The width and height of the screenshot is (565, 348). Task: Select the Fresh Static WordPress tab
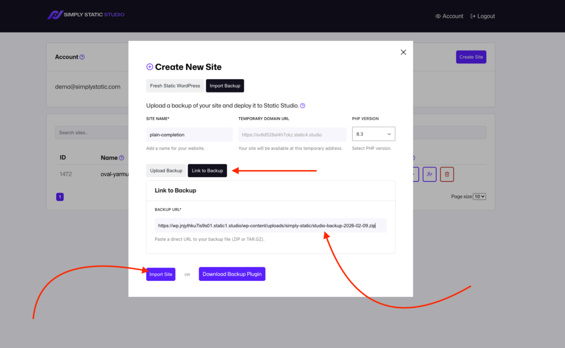(x=174, y=85)
